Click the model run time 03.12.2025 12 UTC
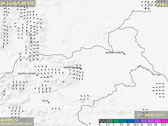 16,124
